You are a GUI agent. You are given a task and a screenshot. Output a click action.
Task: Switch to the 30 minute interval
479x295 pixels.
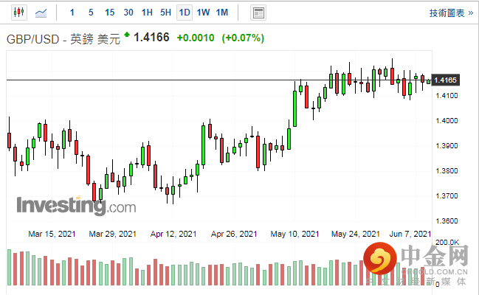128,13
